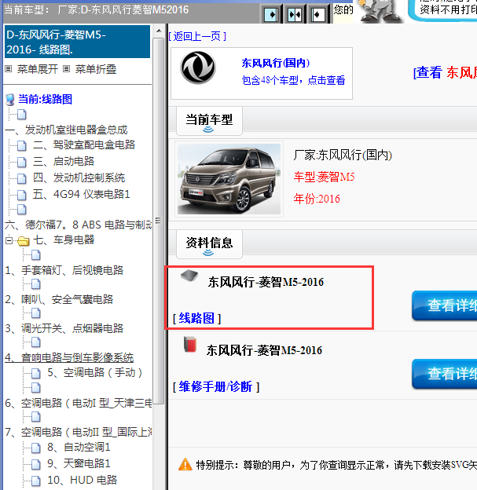Open 6、空调电路（电动I 型 item
Viewport: 477px width, 490px height.
(x=79, y=403)
